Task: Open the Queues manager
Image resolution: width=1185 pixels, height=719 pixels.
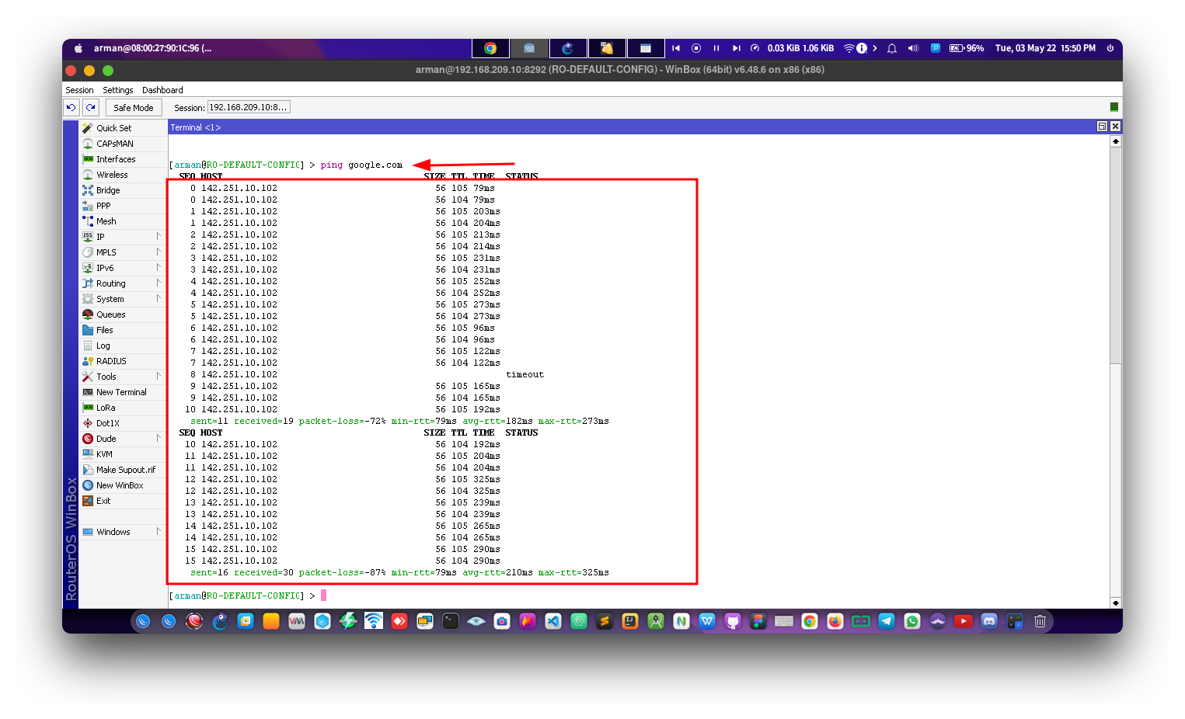Action: pyautogui.click(x=110, y=314)
